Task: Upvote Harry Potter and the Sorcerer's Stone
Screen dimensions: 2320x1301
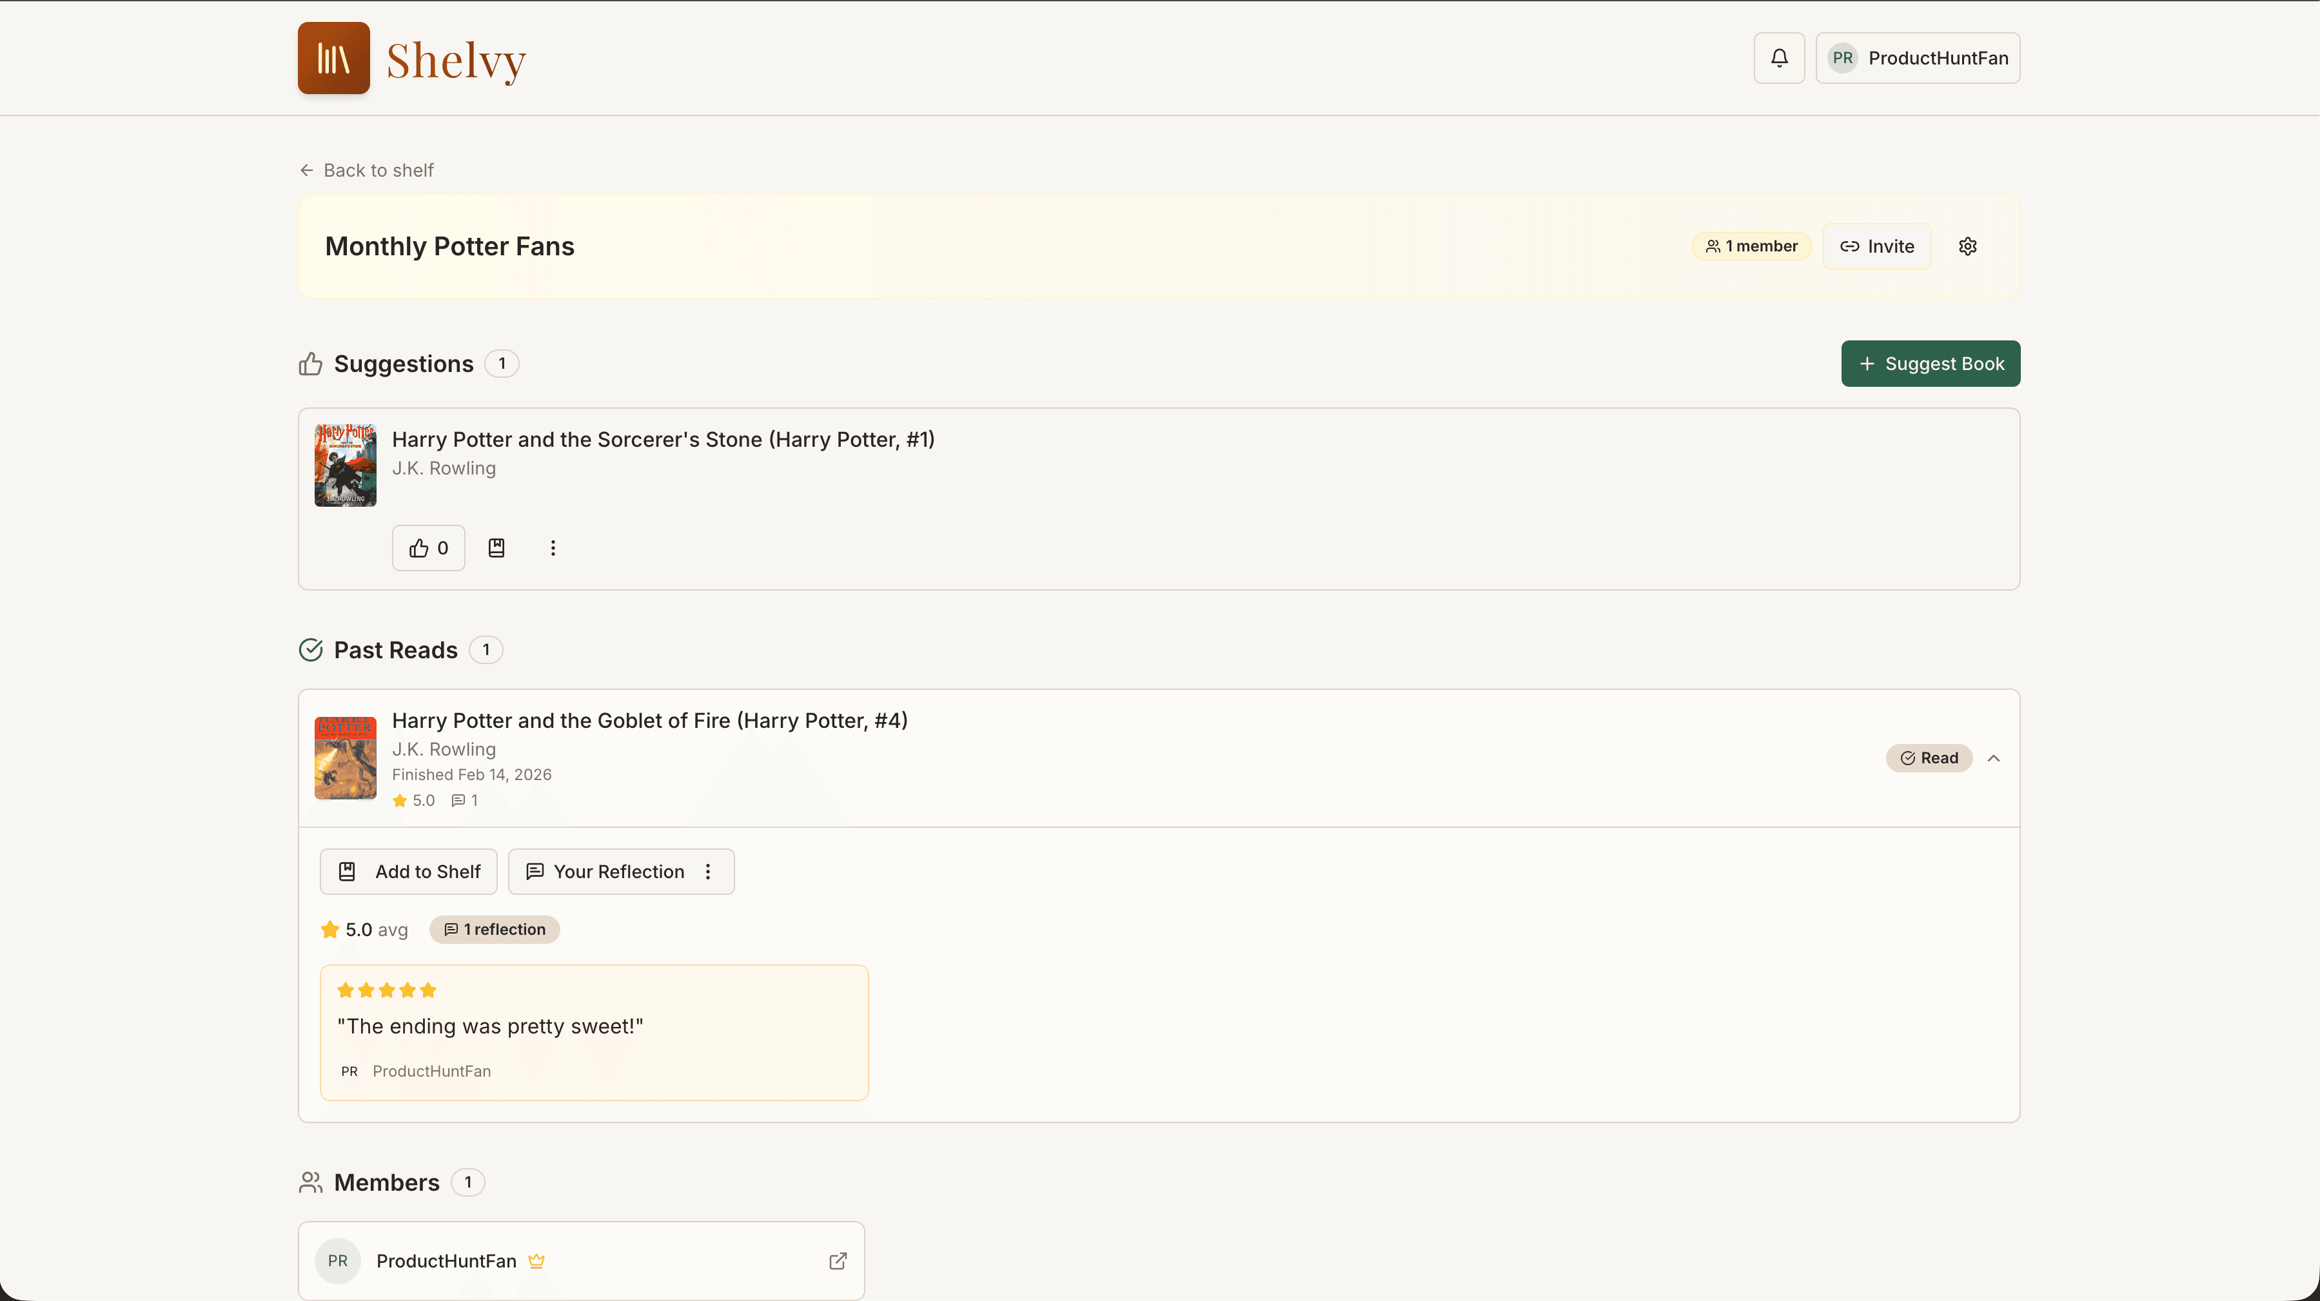Action: [428, 547]
